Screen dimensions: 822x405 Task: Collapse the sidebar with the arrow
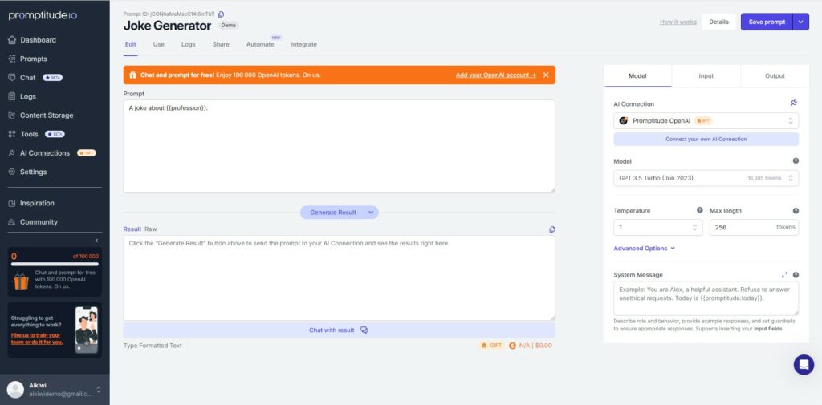click(96, 241)
